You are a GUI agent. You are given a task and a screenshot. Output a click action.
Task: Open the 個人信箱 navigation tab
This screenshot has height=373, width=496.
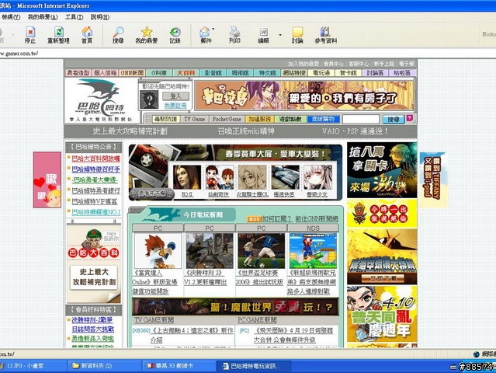tap(106, 73)
